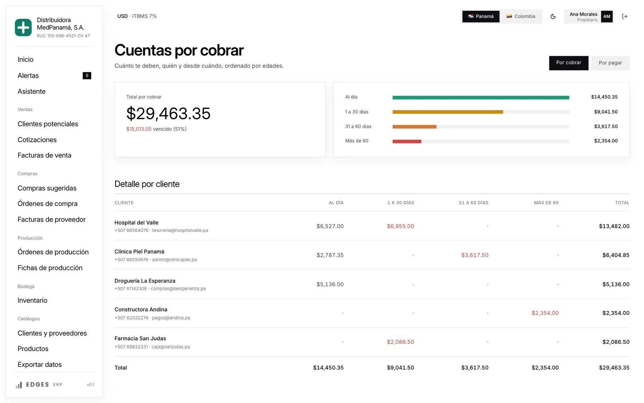Click pagos@andina.pa contact text
The width and height of the screenshot is (644, 403).
click(171, 318)
